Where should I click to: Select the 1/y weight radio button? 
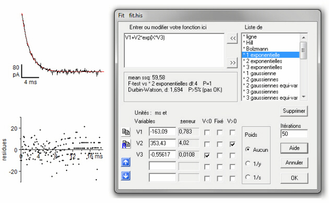point(248,163)
